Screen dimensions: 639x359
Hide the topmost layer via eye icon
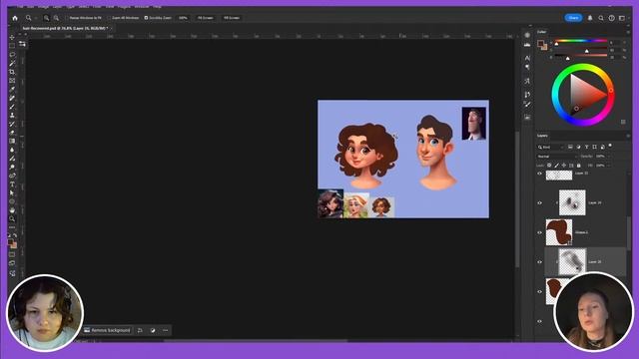pyautogui.click(x=540, y=174)
